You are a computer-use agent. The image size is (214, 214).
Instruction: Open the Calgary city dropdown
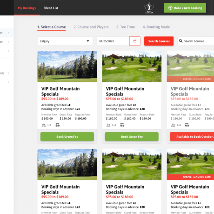pyautogui.click(x=65, y=41)
